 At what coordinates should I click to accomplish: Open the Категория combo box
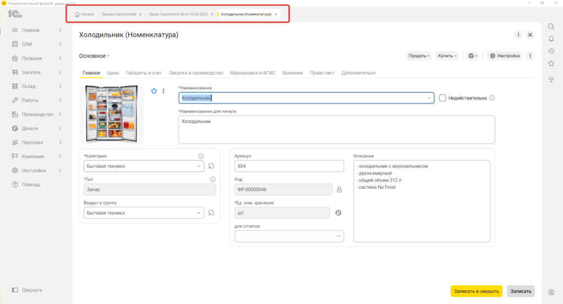[143, 166]
